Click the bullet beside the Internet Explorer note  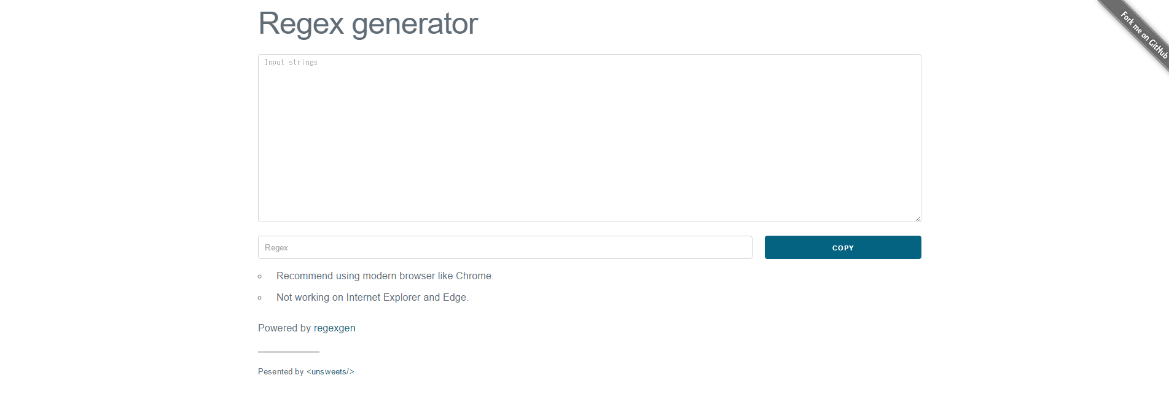[260, 298]
